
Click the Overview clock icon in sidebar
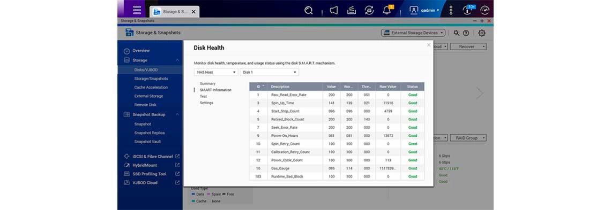coord(126,51)
